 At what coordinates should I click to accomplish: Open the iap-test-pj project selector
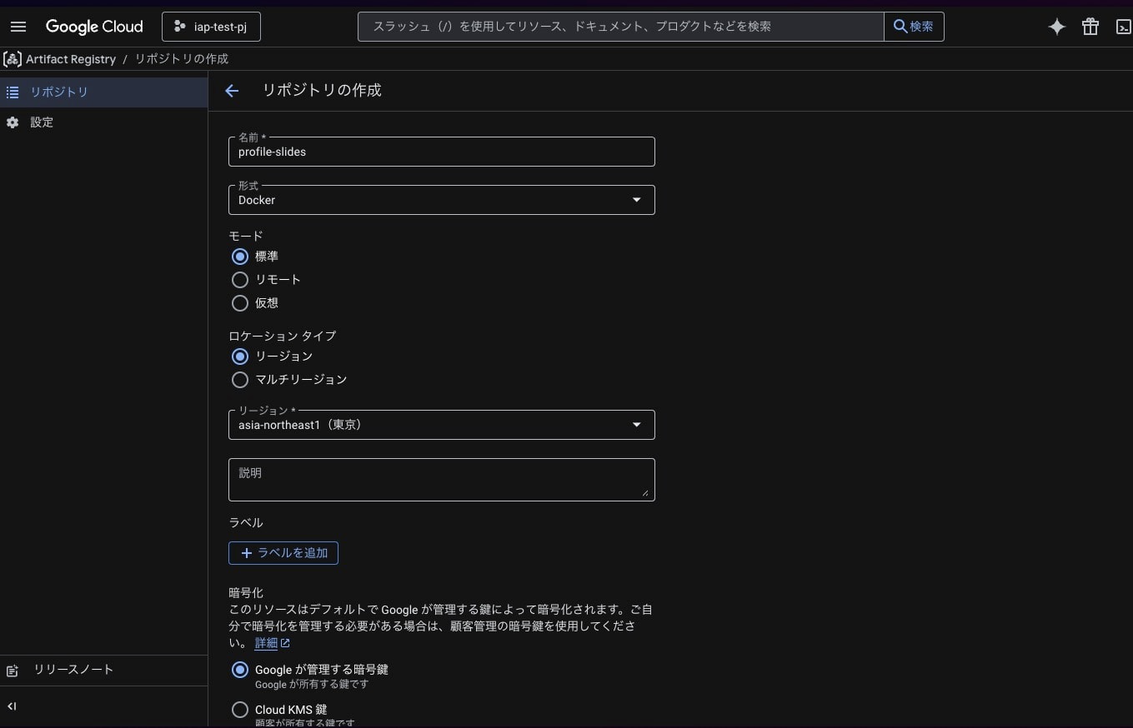click(x=211, y=27)
